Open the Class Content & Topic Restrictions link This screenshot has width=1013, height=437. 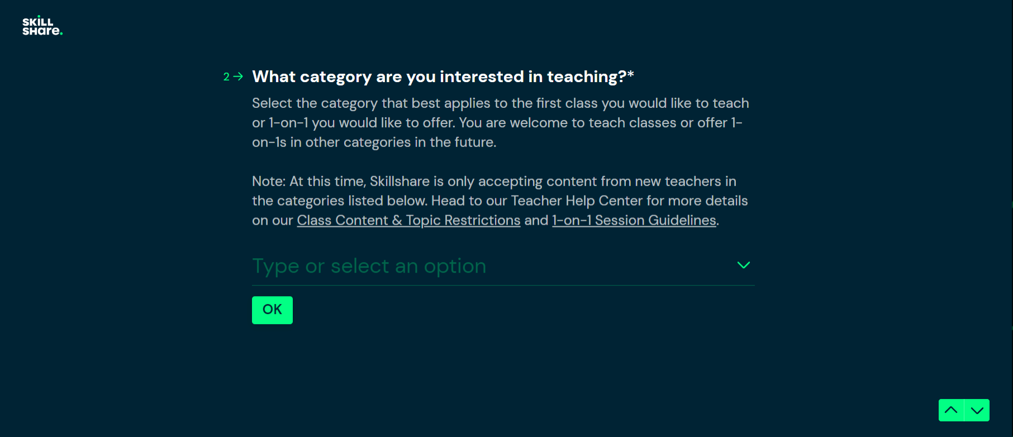click(x=408, y=220)
